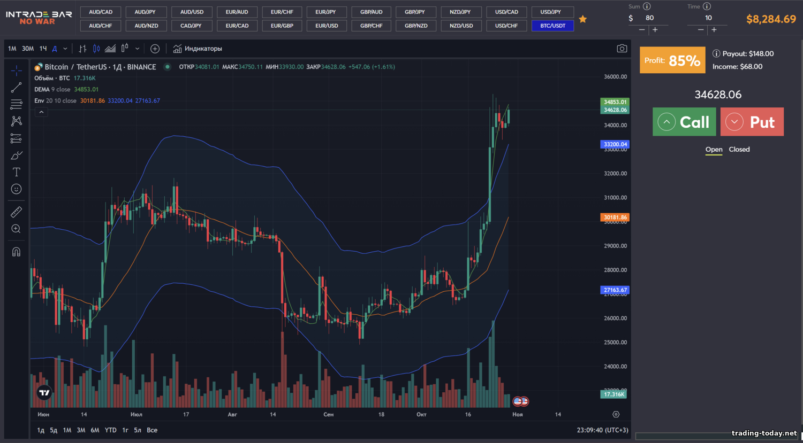This screenshot has width=803, height=443.
Task: Expand the timeframe interval dropdown
Action: [x=65, y=49]
